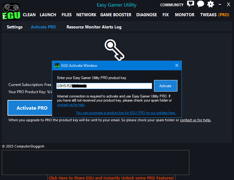Open the FILES menu
234x180 pixels.
tap(67, 15)
